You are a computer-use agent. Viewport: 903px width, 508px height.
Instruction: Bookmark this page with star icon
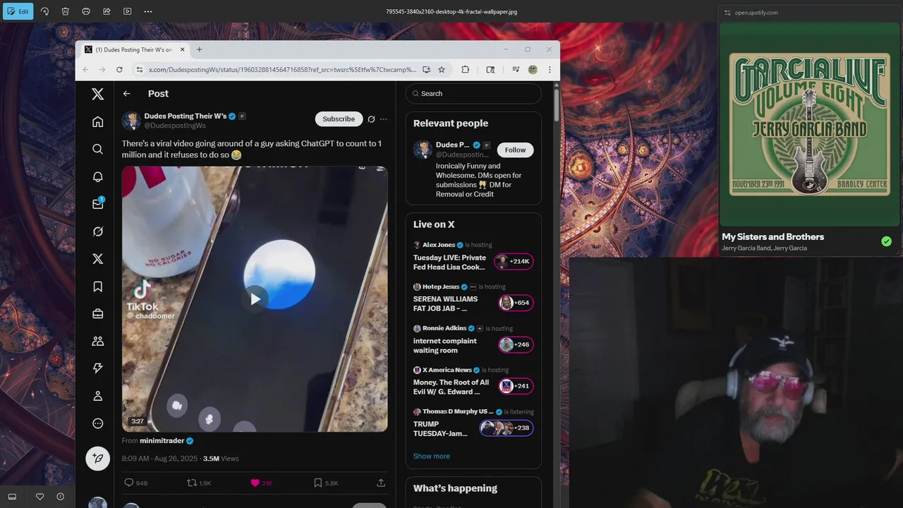point(442,69)
